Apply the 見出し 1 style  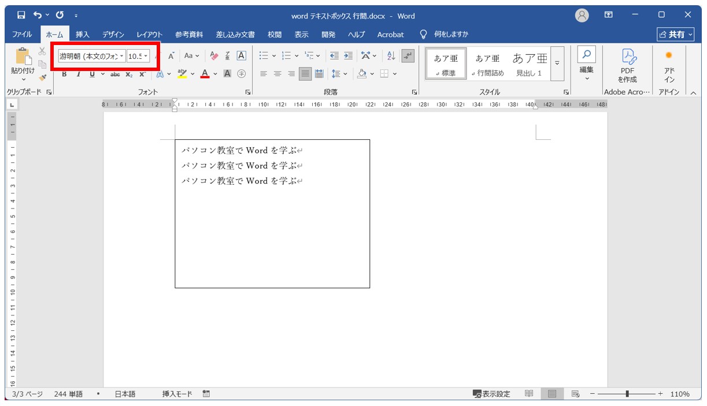click(530, 64)
